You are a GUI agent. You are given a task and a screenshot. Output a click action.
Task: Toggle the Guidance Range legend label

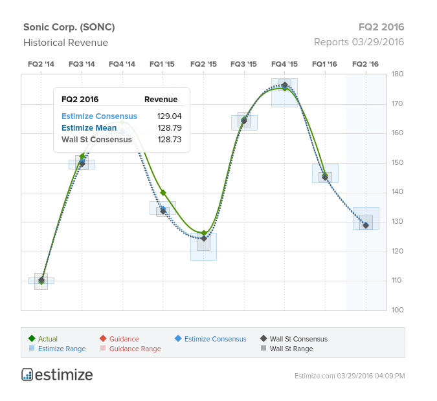135,349
